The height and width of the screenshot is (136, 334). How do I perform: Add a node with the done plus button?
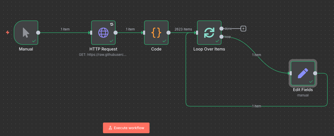pos(243,29)
